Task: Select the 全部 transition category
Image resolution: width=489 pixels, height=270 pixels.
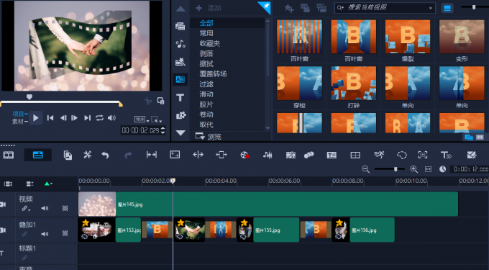Action: [x=206, y=23]
